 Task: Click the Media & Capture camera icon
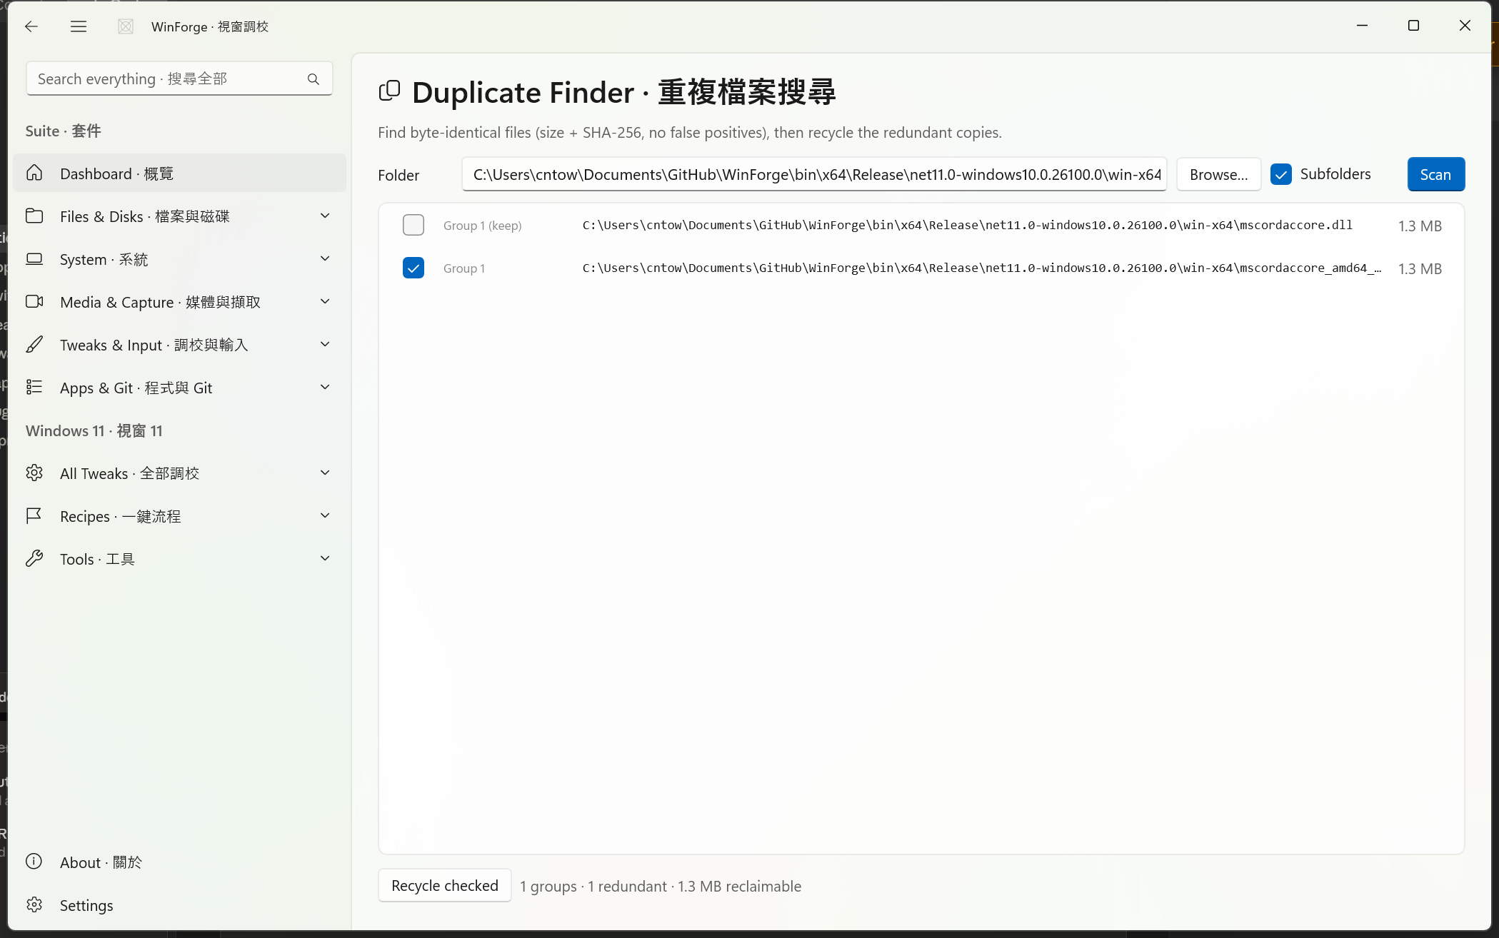pyautogui.click(x=34, y=302)
